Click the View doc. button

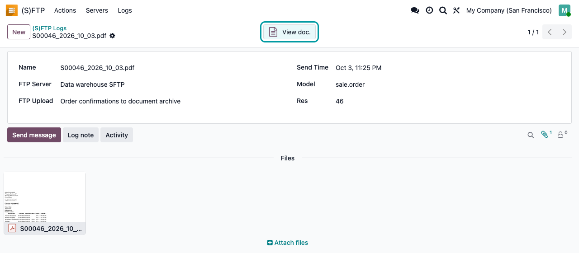point(289,32)
